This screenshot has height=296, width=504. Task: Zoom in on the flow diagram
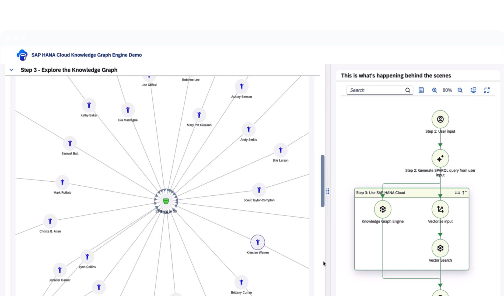coord(434,90)
